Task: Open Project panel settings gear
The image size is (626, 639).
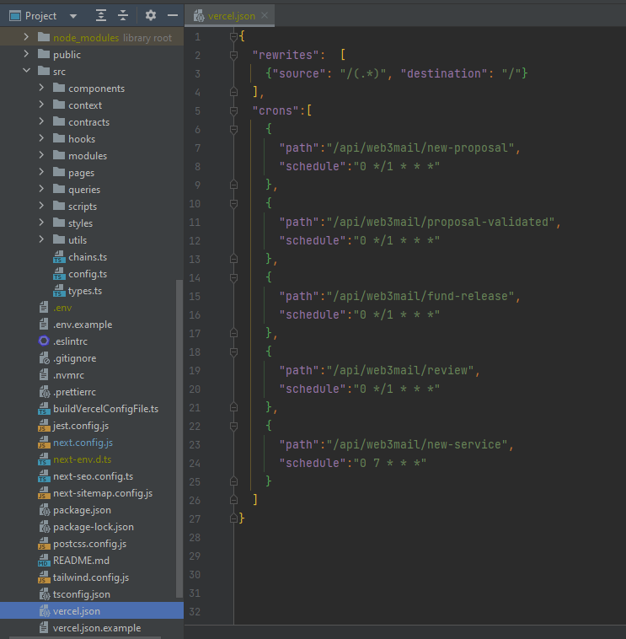Action: click(151, 15)
